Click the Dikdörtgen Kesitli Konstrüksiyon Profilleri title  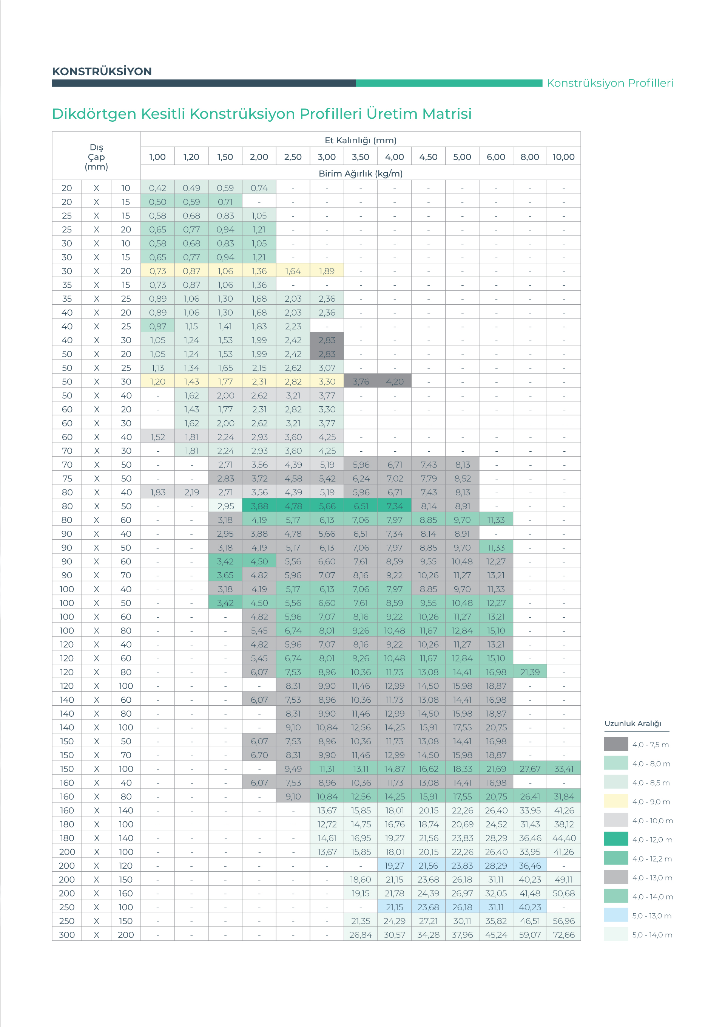pyautogui.click(x=262, y=114)
